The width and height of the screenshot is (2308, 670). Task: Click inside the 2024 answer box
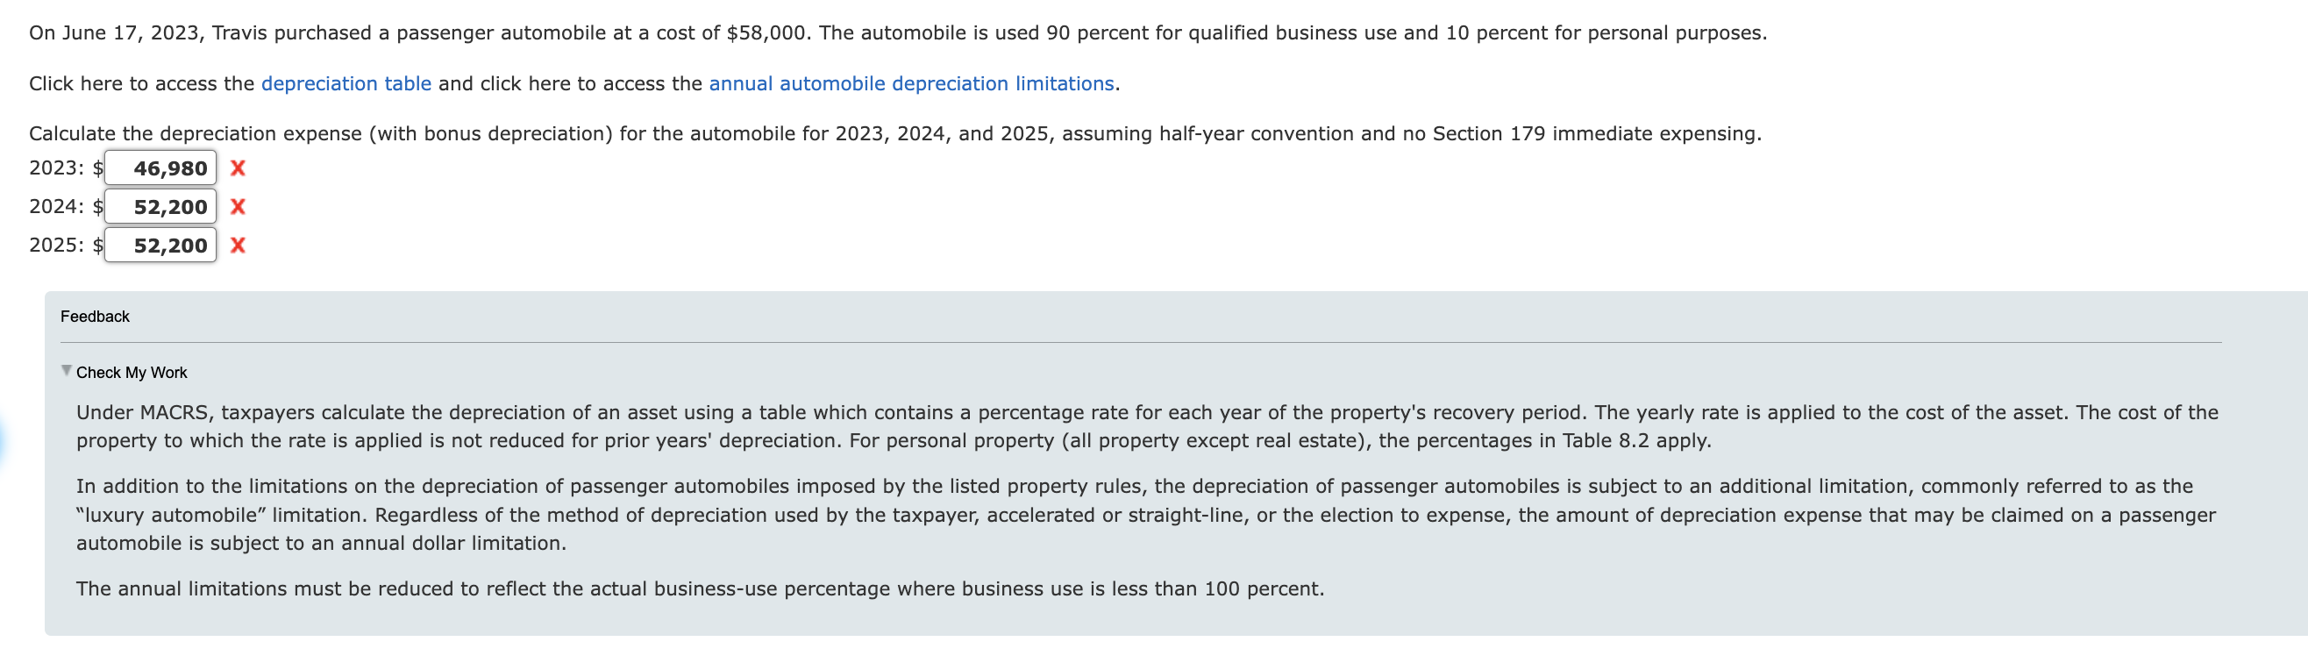[x=161, y=207]
